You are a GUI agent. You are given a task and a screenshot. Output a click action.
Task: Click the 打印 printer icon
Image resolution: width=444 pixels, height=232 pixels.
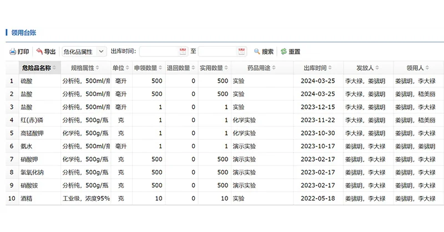tap(12, 52)
